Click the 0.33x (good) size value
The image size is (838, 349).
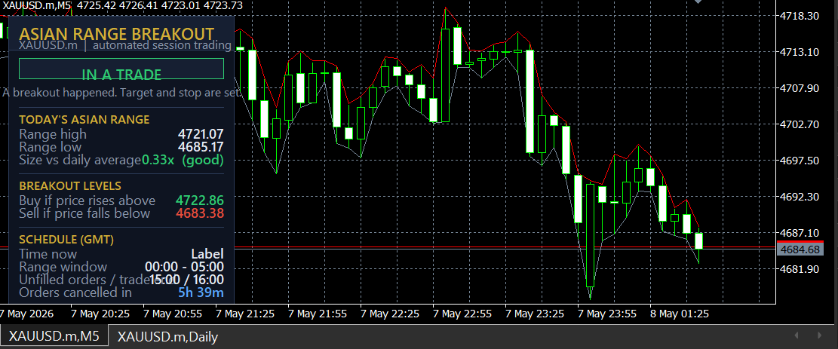(x=183, y=160)
